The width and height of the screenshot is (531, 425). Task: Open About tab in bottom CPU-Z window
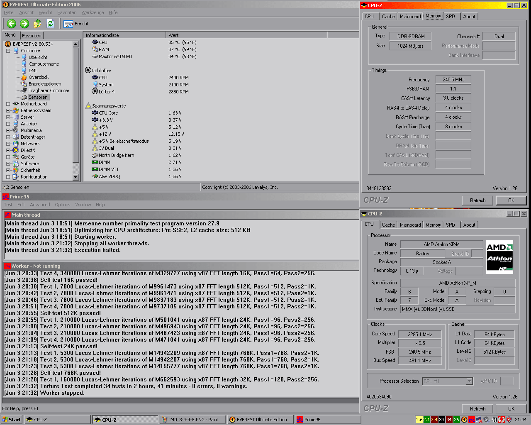[x=469, y=225]
